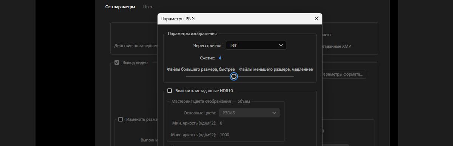The width and height of the screenshot is (453, 146).
Task: Click the Файлы большего размера, быстрее label
Action: (x=201, y=69)
